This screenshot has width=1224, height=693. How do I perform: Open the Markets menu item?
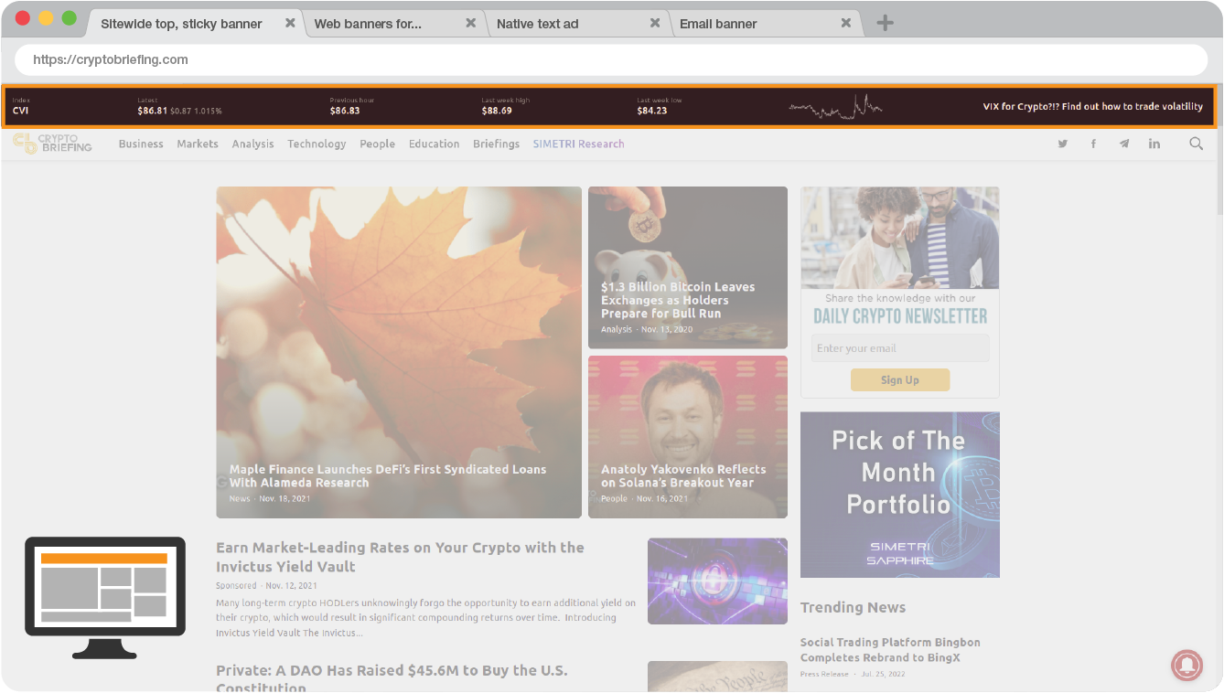(198, 144)
